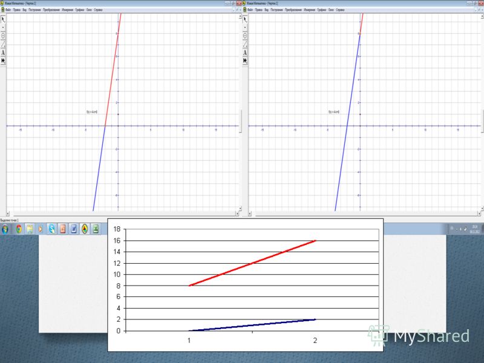Open the Преобразования menu in right window

[293, 10]
